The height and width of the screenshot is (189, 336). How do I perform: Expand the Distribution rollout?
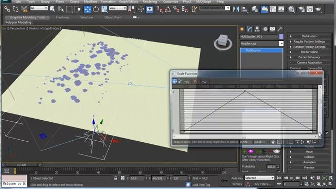click(309, 36)
